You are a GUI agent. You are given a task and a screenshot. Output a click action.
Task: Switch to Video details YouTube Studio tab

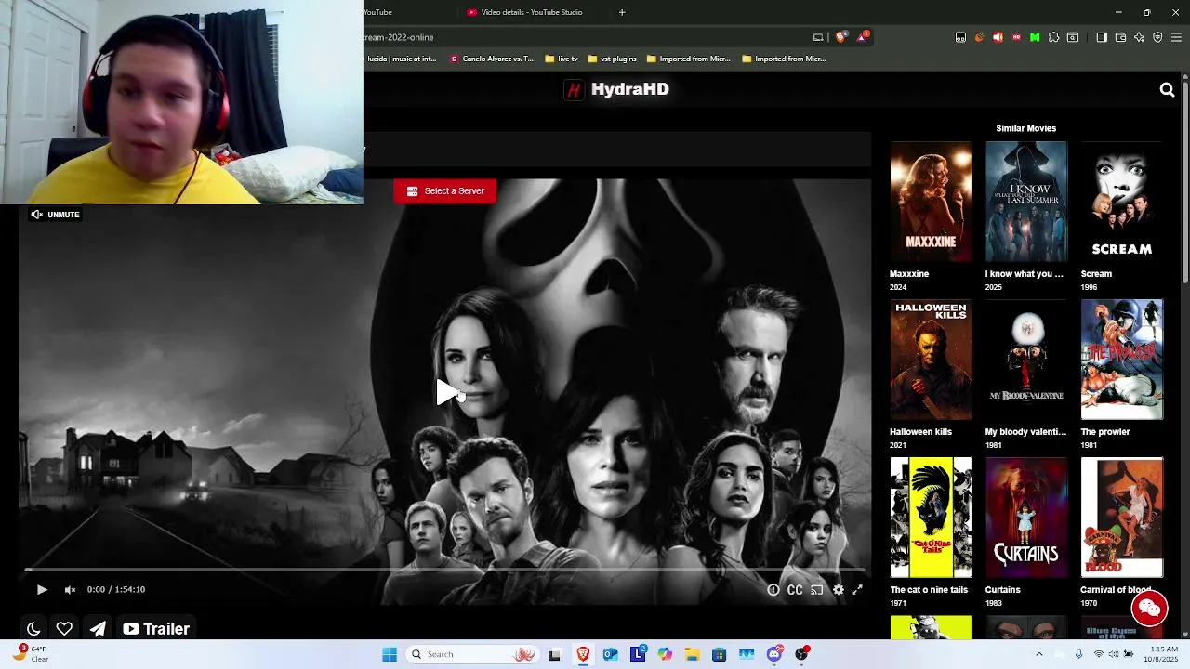click(532, 12)
